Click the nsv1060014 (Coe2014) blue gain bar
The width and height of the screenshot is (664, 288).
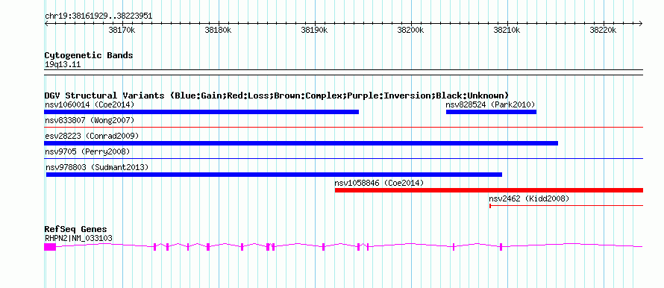(201, 112)
